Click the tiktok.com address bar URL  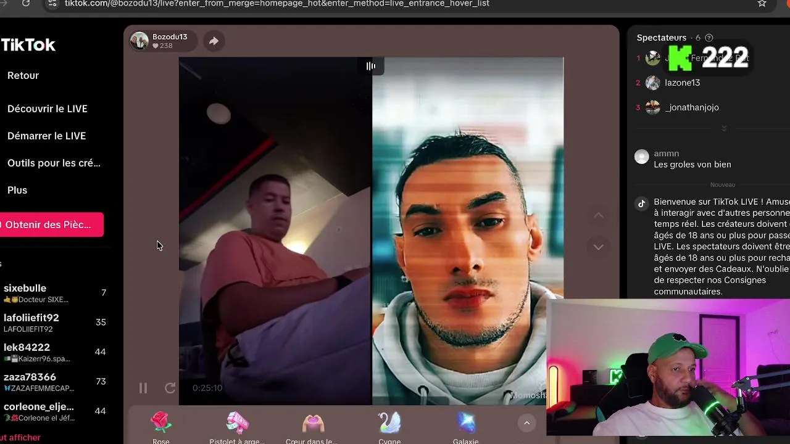tap(277, 4)
